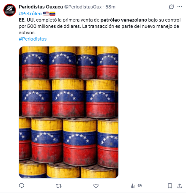Bookmark the Periodistas Oaxaca post

click(170, 186)
